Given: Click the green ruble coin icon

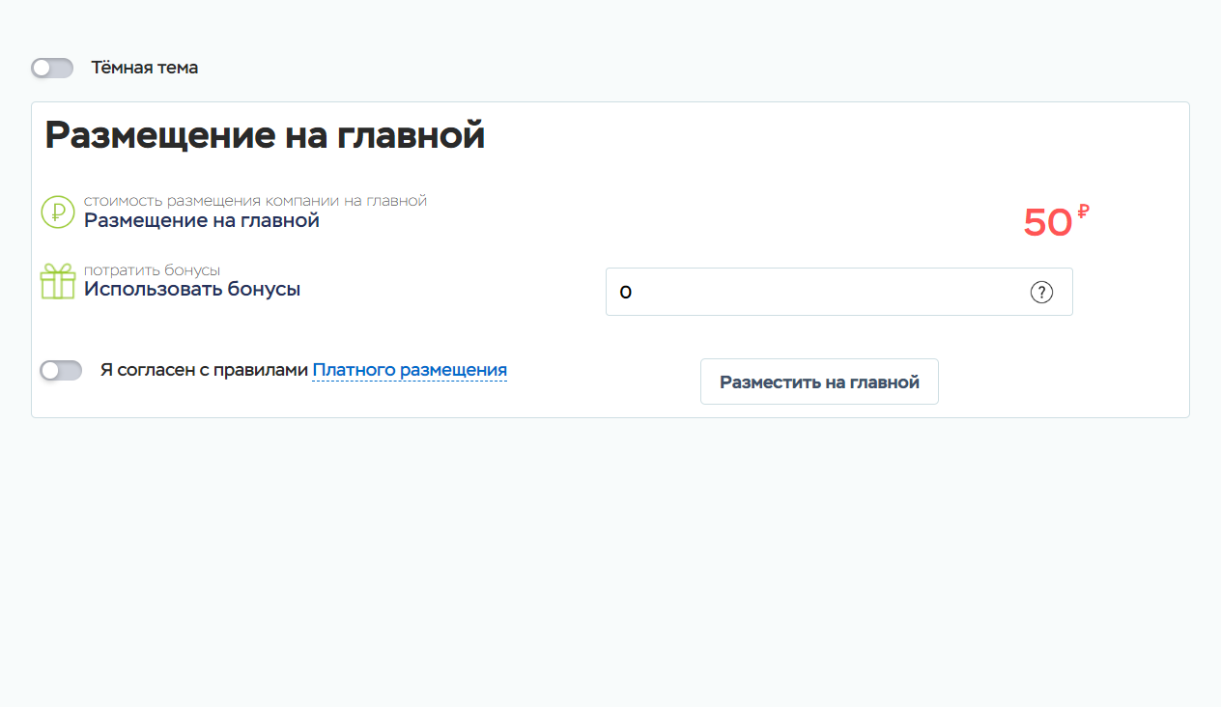Looking at the screenshot, I should pos(58,212).
